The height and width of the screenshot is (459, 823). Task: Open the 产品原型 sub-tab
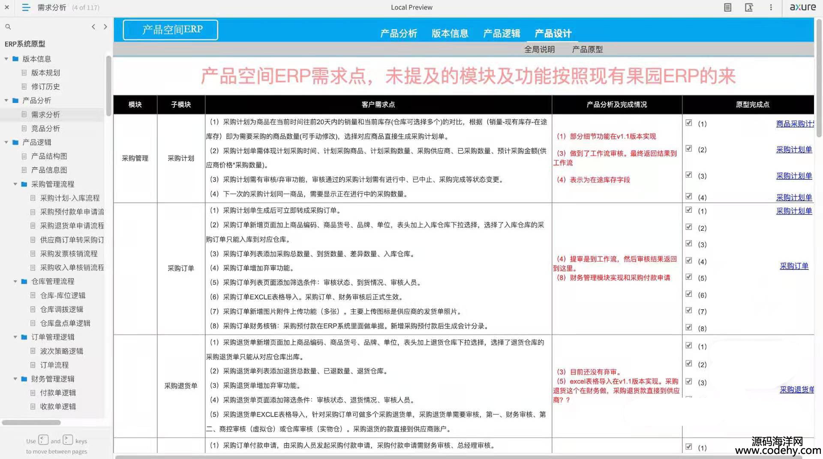[587, 49]
